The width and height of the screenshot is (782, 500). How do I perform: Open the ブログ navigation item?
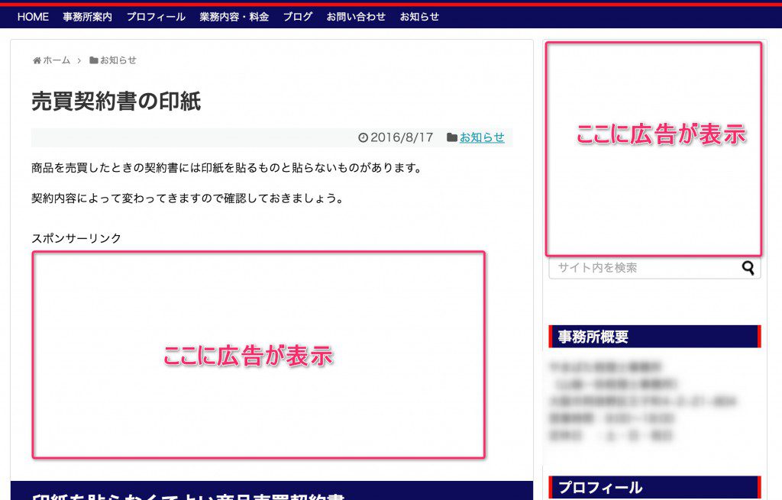[x=298, y=17]
